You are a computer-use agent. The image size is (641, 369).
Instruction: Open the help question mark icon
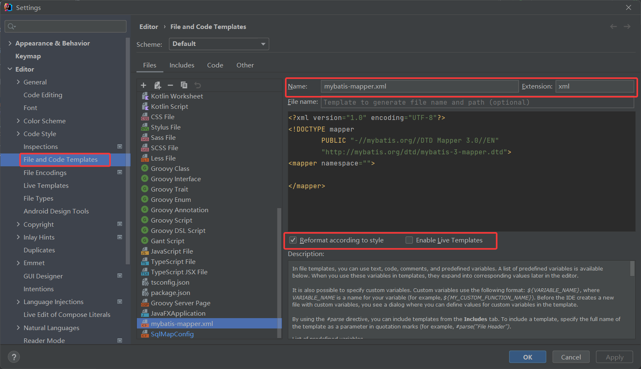[x=14, y=357]
